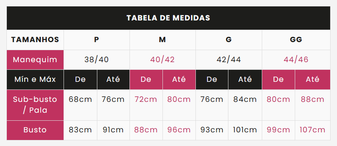This screenshot has width=337, height=146.
Task: Click size GG column header
Action: (296, 40)
